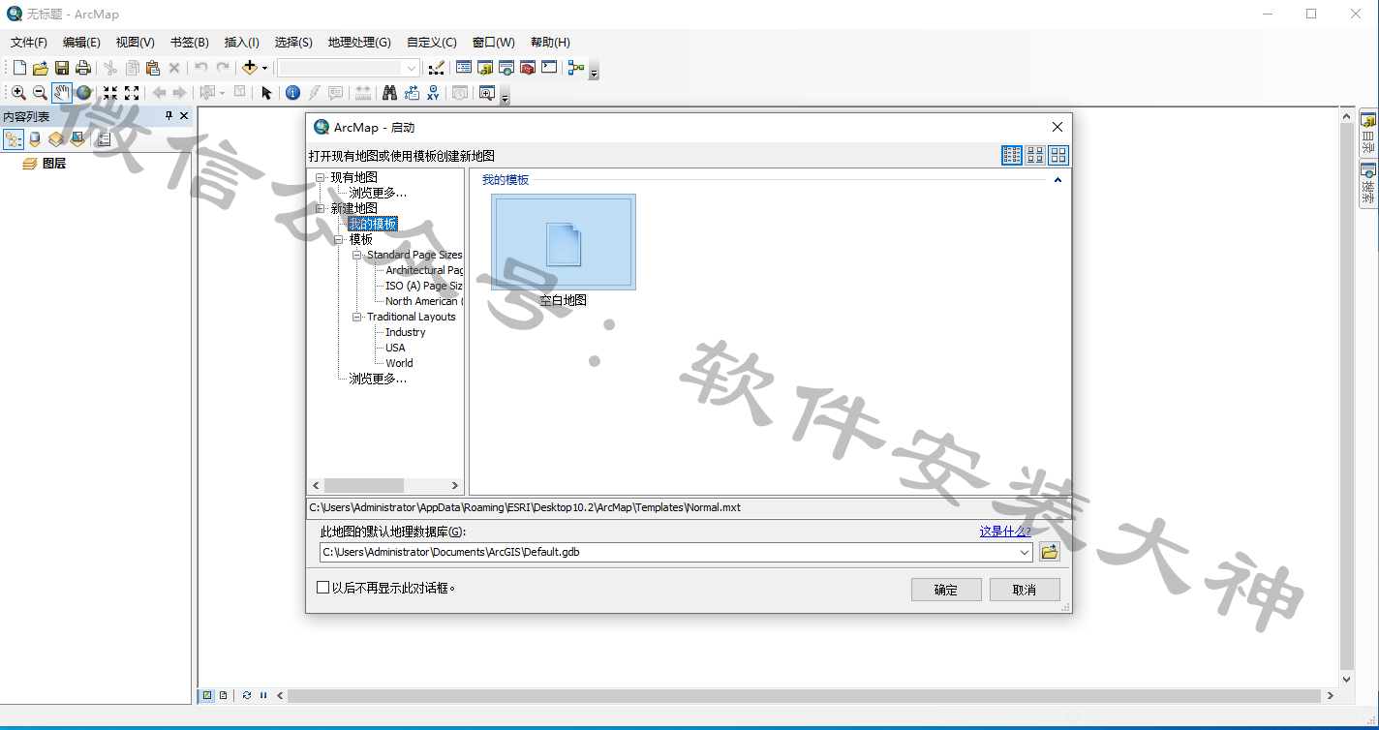Select the Measure ruler tool

click(x=363, y=93)
